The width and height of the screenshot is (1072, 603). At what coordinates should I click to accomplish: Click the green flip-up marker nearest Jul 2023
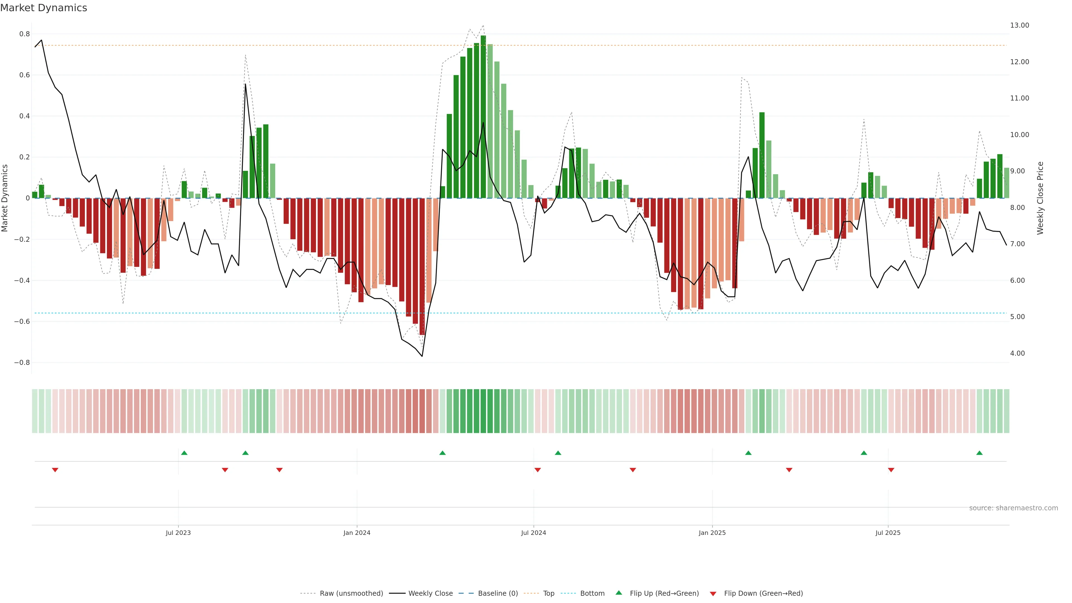(x=184, y=453)
